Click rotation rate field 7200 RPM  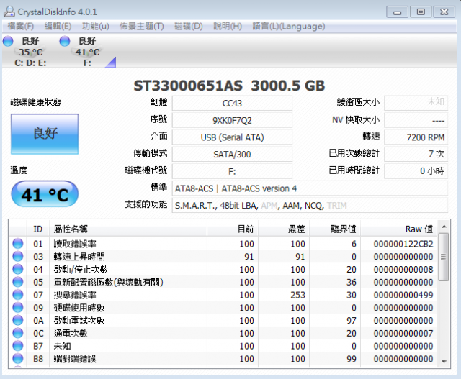point(416,137)
